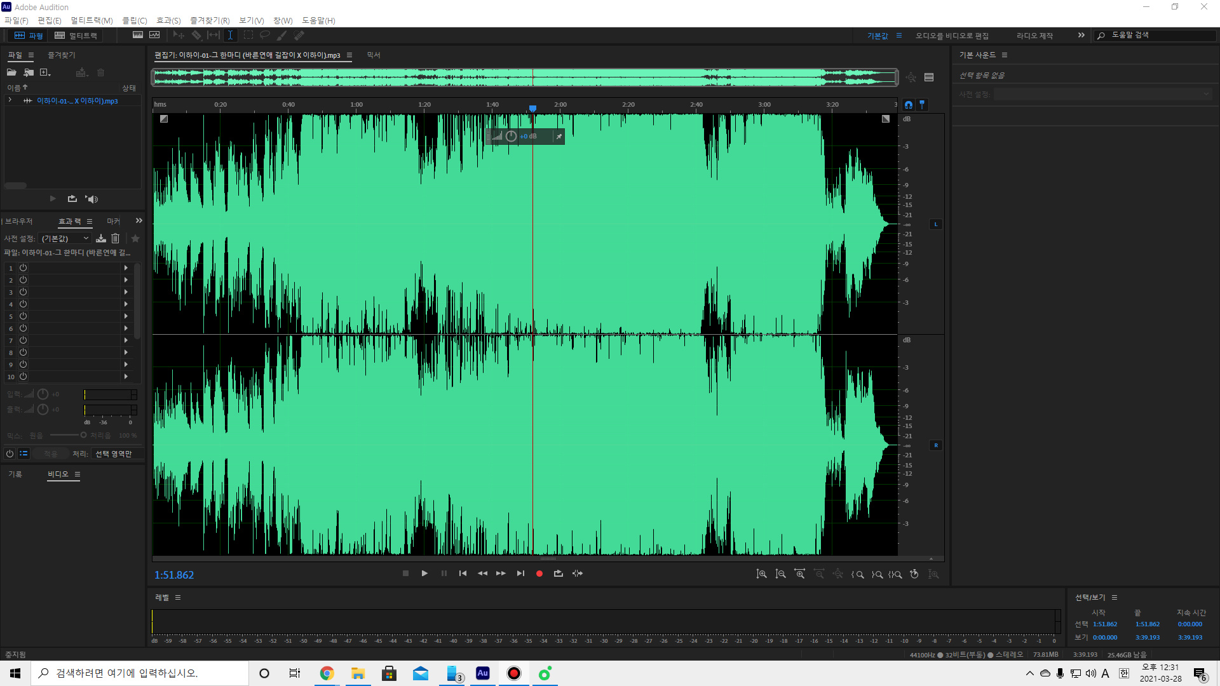This screenshot has width=1220, height=686.
Task: Show the spectral frequency display
Action: click(138, 36)
